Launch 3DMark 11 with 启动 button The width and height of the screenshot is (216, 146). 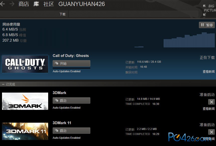(71, 131)
